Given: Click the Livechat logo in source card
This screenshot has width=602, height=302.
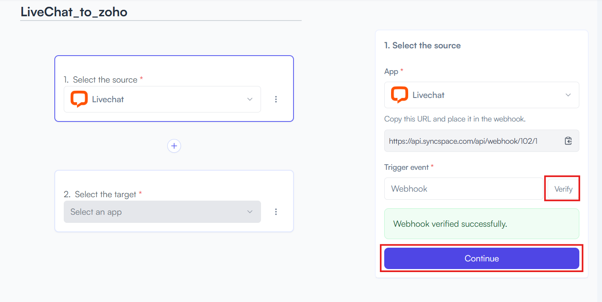Looking at the screenshot, I should pos(79,99).
